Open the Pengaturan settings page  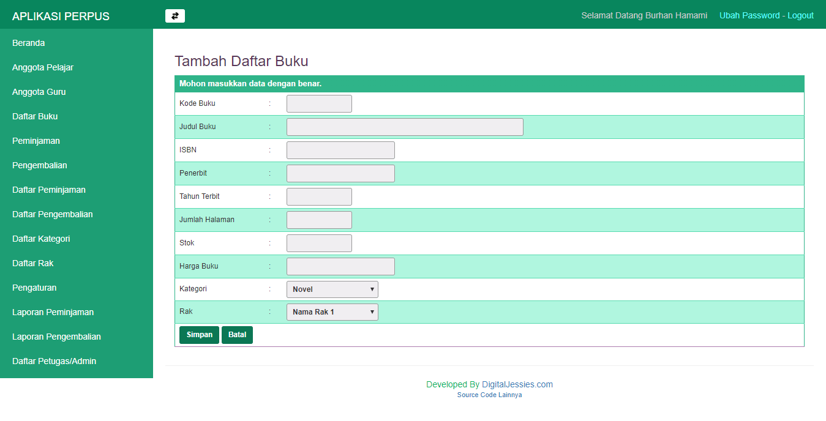[x=34, y=288]
